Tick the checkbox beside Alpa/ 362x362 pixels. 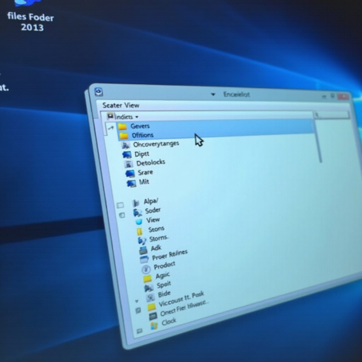coord(120,205)
